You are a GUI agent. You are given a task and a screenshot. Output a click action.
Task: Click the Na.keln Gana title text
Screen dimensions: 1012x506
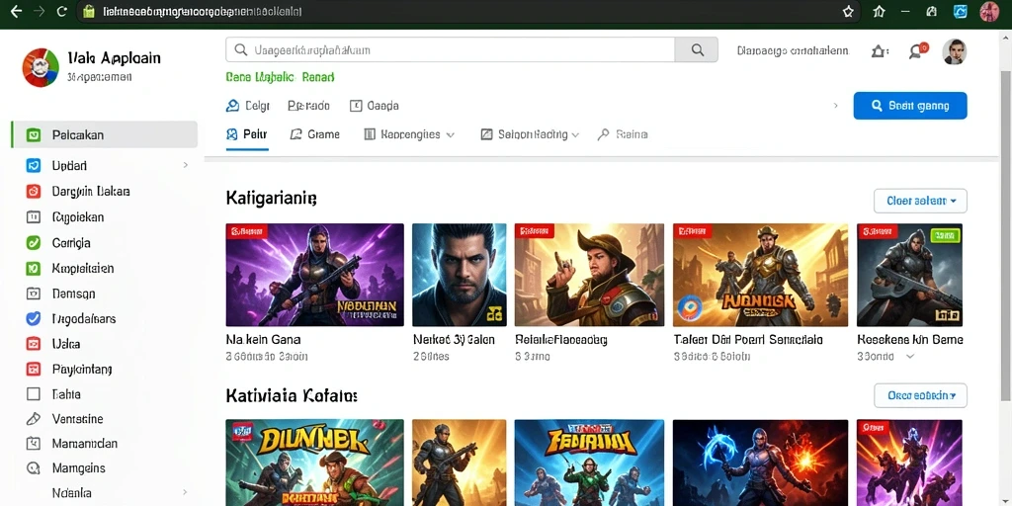263,340
